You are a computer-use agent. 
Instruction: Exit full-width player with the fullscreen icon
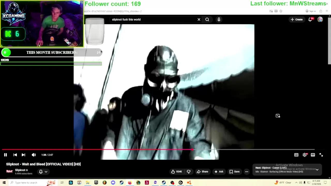321,155
